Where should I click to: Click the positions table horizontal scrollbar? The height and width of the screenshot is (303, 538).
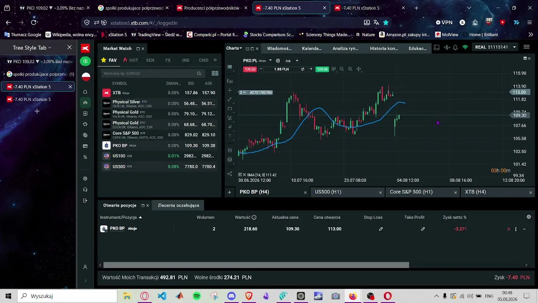click(x=256, y=265)
